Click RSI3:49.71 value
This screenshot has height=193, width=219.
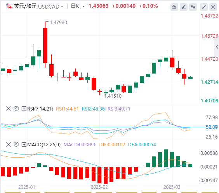coord(119,109)
